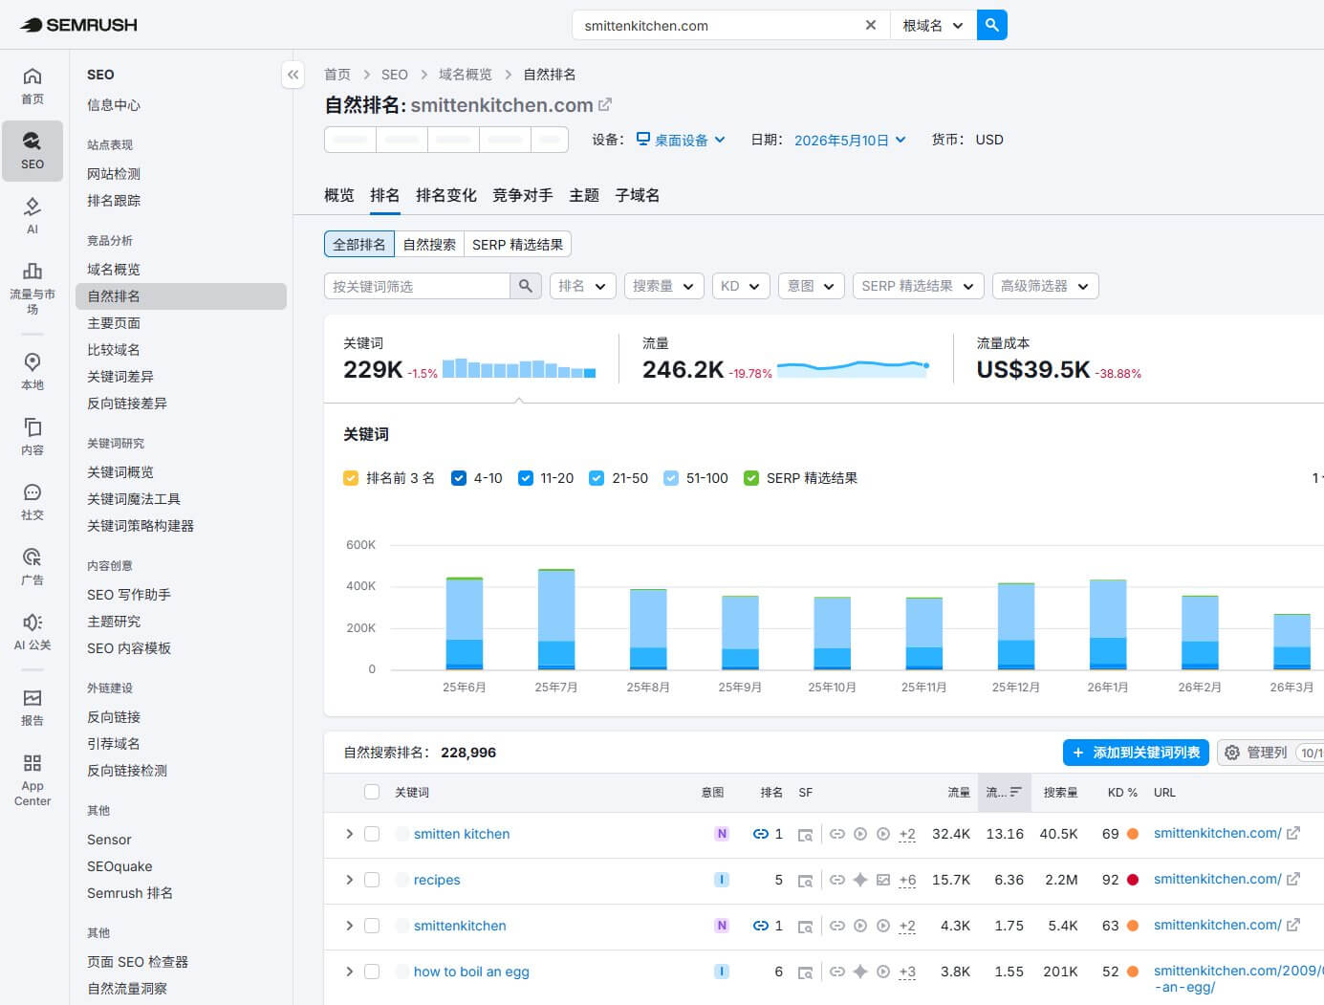Open the 报告 reports sidebar icon

pyautogui.click(x=33, y=708)
